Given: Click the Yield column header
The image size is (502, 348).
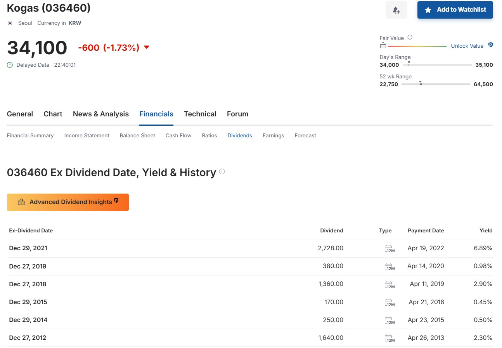Looking at the screenshot, I should click(x=486, y=230).
